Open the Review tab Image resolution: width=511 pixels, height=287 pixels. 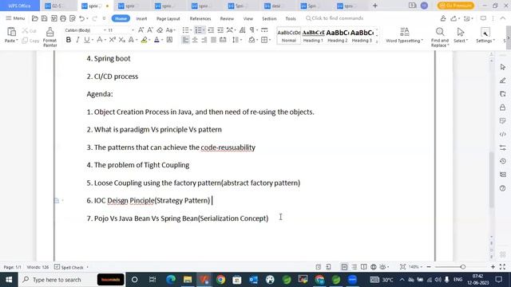click(227, 18)
